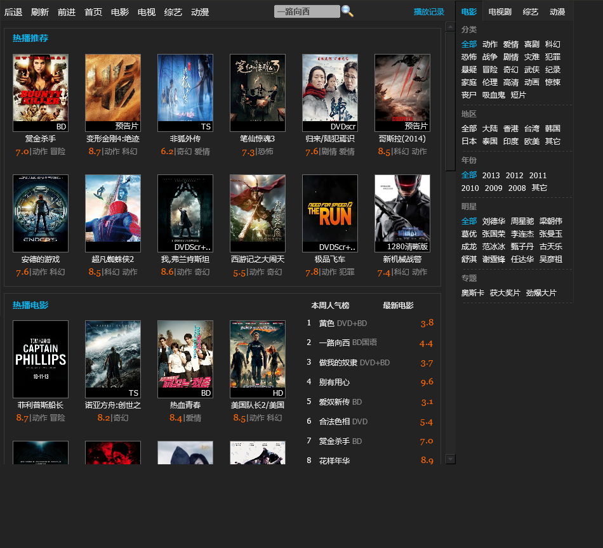Open the 笔仙惊魂3 poster

click(258, 93)
